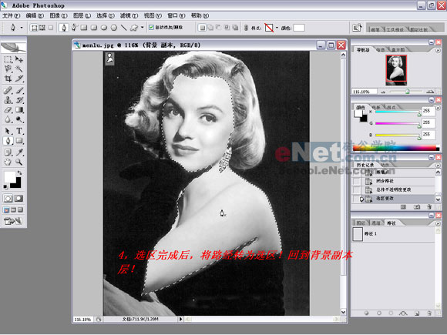Select the last history state row
The width and height of the screenshot is (447, 335).
(x=393, y=199)
